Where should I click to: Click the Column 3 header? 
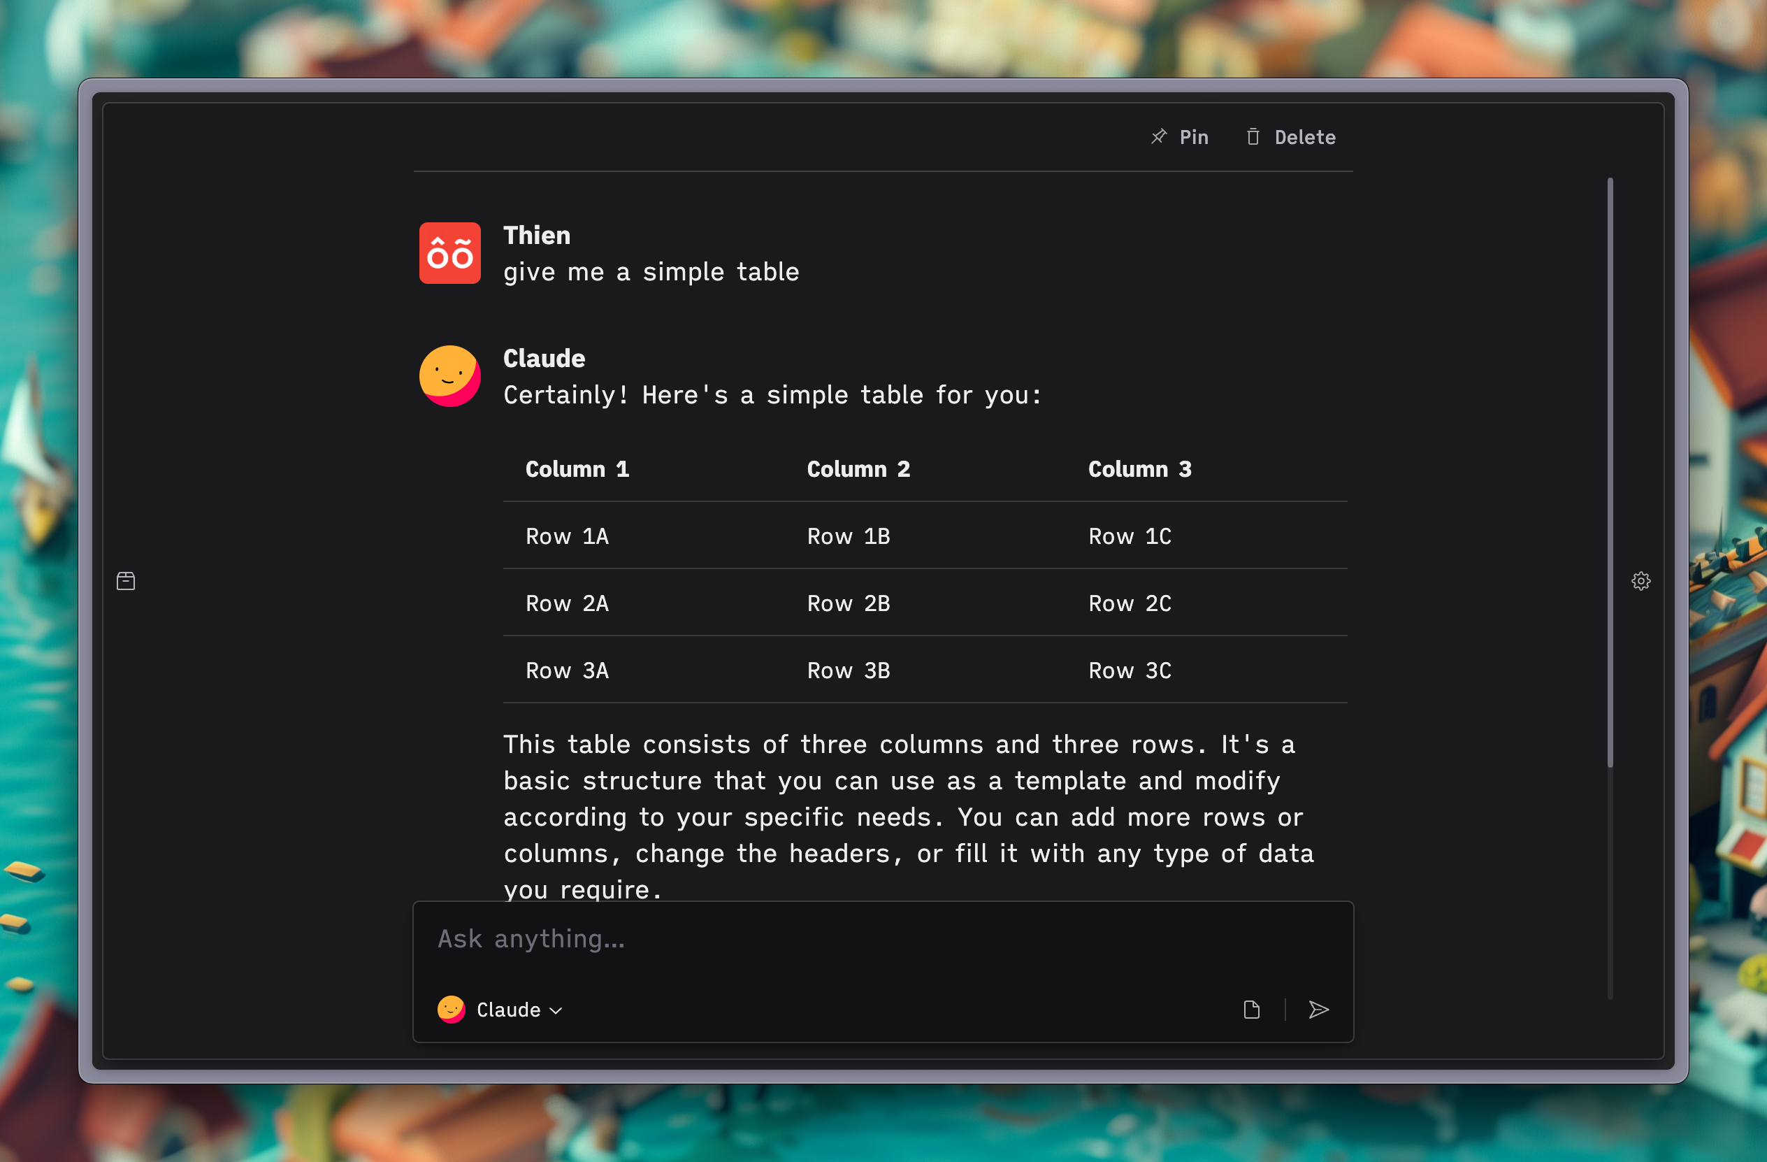[1139, 469]
